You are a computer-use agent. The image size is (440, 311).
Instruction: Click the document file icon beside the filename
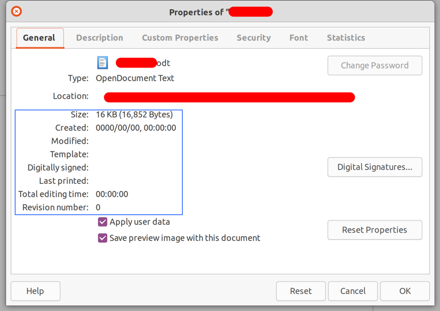click(x=102, y=63)
